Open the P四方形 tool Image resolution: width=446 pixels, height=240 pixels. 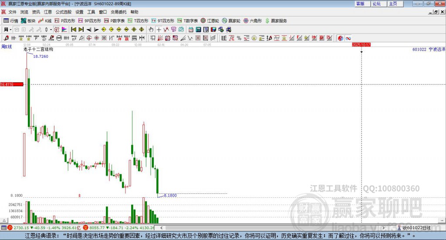click(65, 21)
